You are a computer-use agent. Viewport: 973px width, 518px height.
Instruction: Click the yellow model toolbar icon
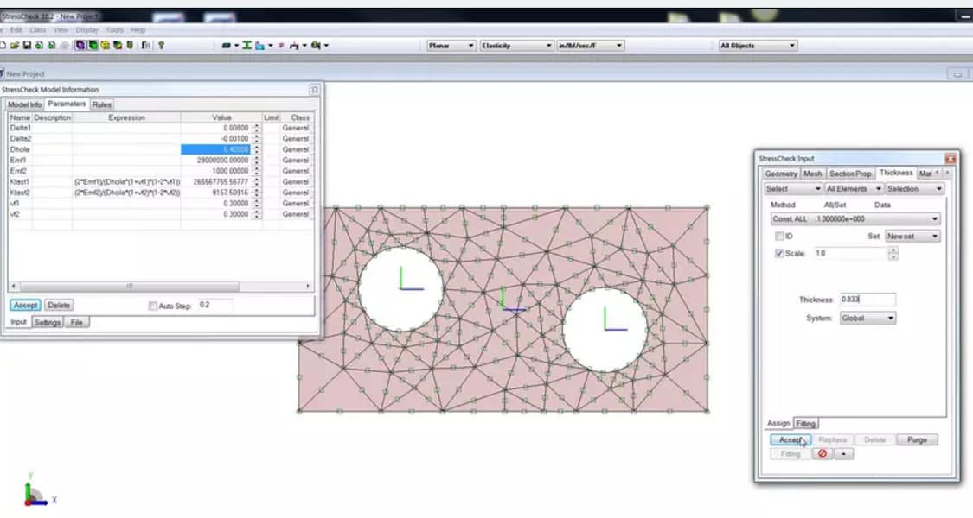pyautogui.click(x=105, y=46)
